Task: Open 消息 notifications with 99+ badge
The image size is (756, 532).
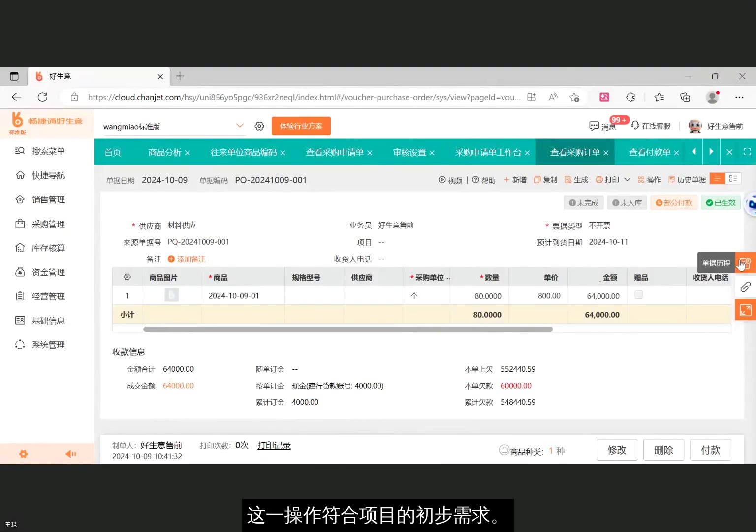Action: pyautogui.click(x=601, y=126)
